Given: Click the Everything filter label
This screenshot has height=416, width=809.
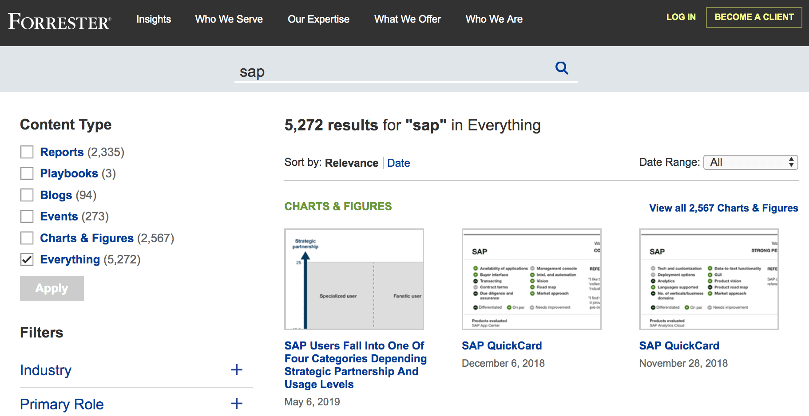Looking at the screenshot, I should coord(70,259).
